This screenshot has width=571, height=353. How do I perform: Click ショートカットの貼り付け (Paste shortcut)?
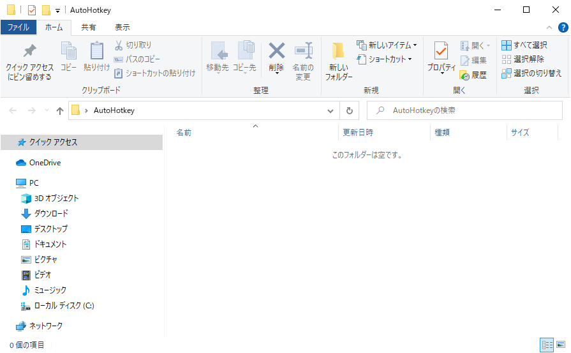tap(155, 73)
